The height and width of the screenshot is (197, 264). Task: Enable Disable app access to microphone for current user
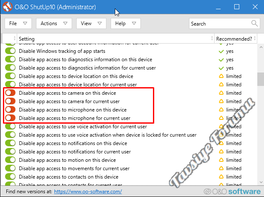[10, 118]
